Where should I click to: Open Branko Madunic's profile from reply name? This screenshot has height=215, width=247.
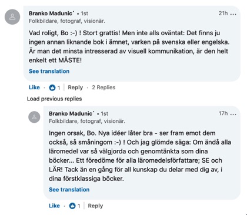(72, 113)
